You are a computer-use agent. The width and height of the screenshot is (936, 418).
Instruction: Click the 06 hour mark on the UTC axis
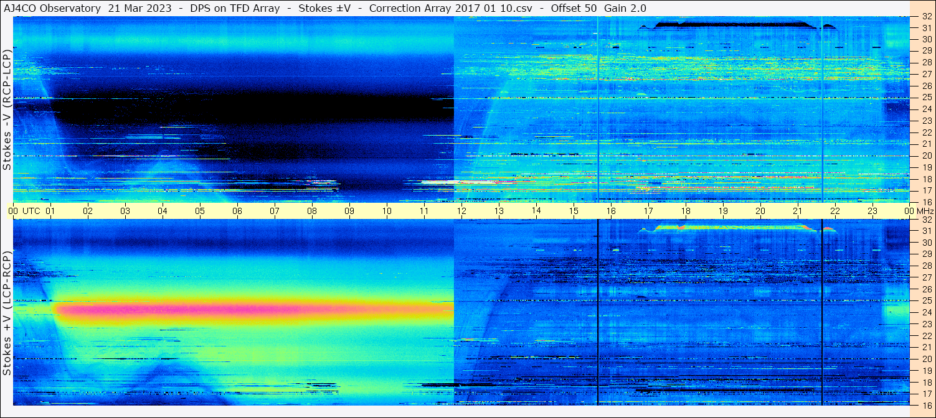tap(237, 211)
